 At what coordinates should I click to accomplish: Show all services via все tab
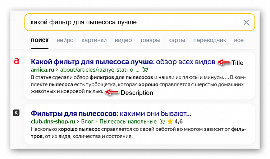pos(239,40)
